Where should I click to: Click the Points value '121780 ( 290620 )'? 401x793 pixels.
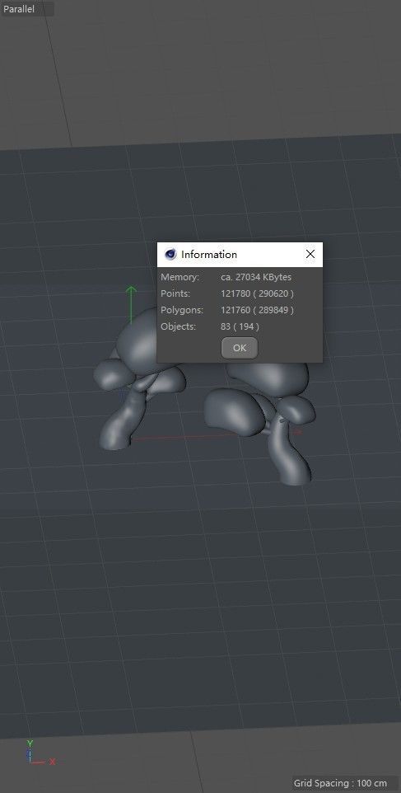coord(257,293)
